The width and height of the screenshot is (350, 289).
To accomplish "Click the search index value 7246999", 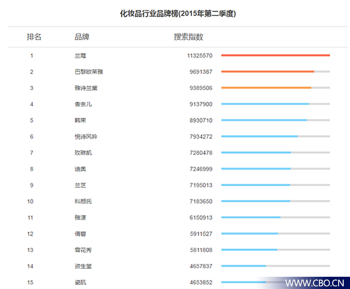I will (x=201, y=169).
